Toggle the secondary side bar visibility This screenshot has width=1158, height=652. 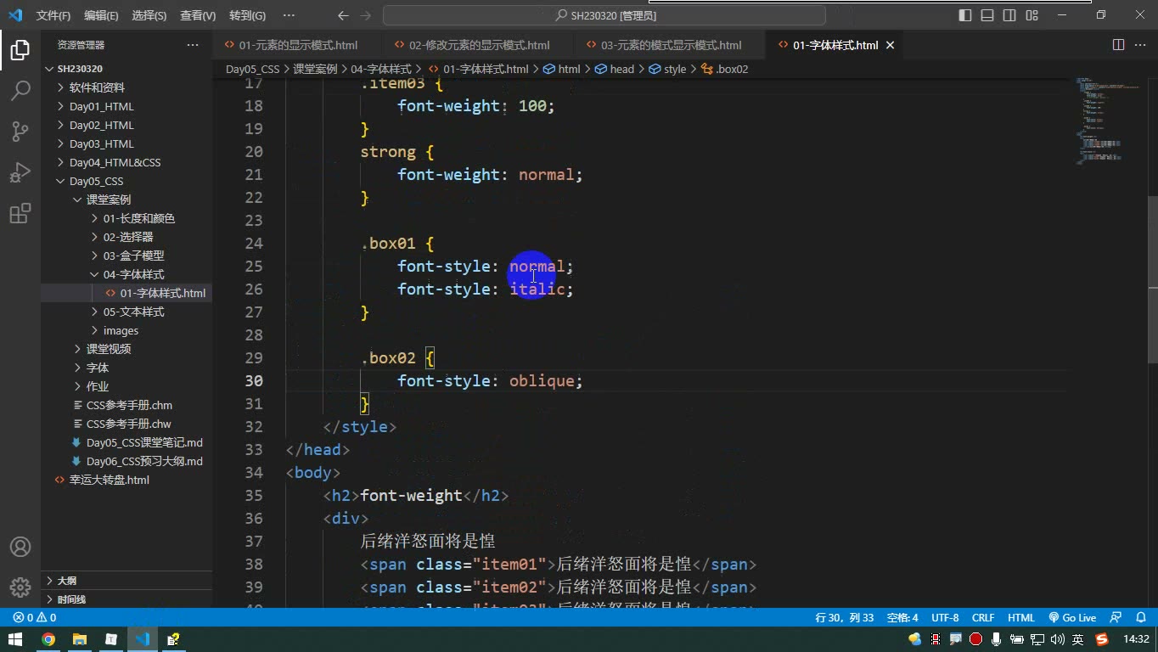[1009, 15]
